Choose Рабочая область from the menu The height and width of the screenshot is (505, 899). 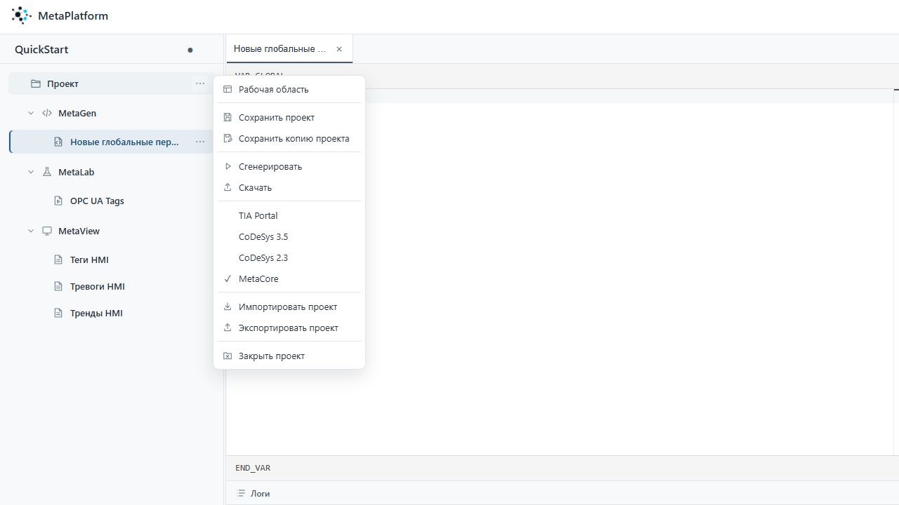point(289,89)
